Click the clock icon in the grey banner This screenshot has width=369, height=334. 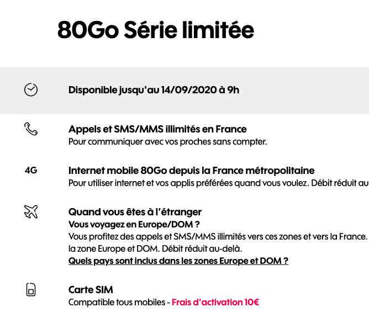tap(31, 89)
